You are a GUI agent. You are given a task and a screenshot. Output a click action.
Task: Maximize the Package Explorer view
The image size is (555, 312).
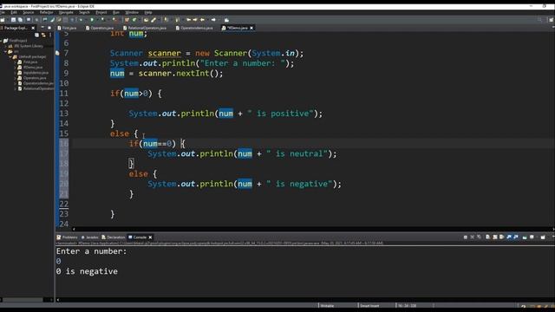pos(49,27)
